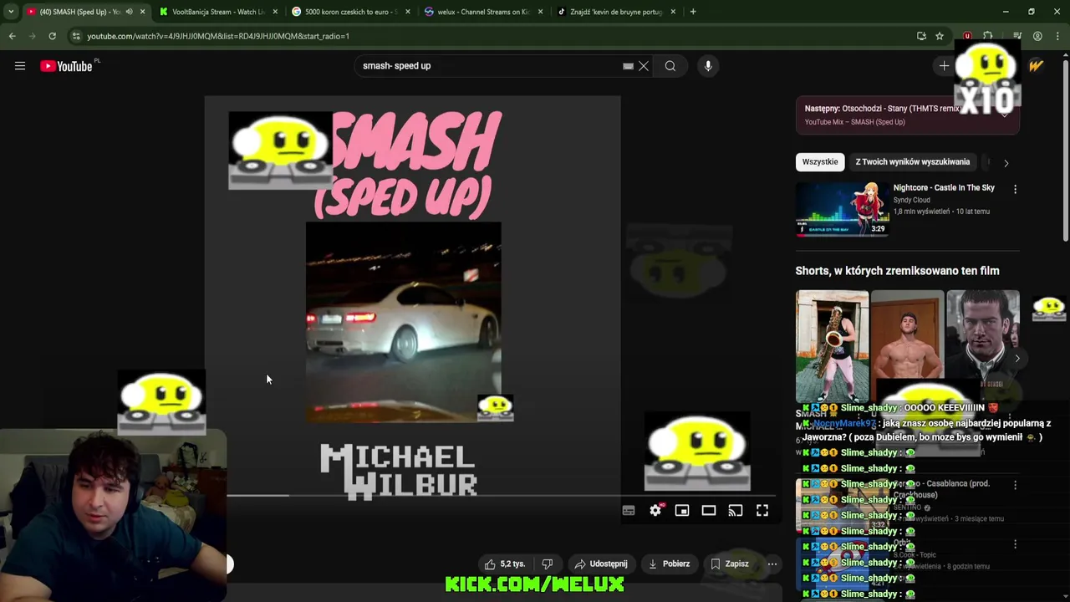Save video using Zapisz button
The image size is (1070, 602).
click(x=729, y=564)
